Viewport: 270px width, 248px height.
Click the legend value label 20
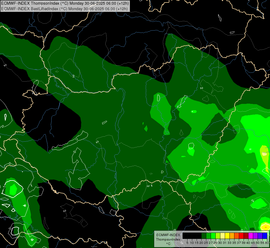201,243
